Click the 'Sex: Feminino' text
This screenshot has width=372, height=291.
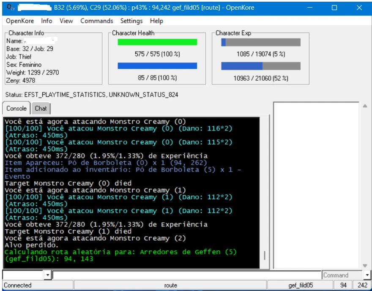(x=24, y=65)
